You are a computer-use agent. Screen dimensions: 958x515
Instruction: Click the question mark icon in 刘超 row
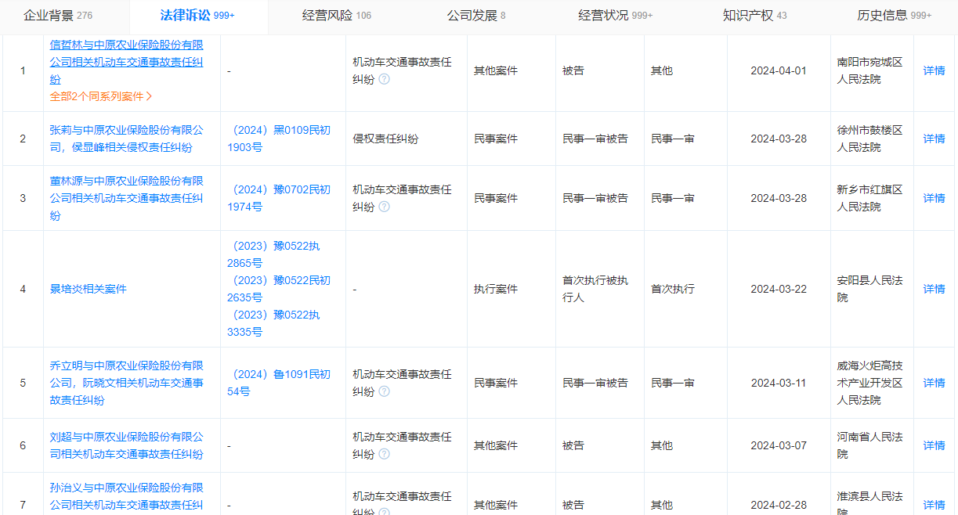384,454
